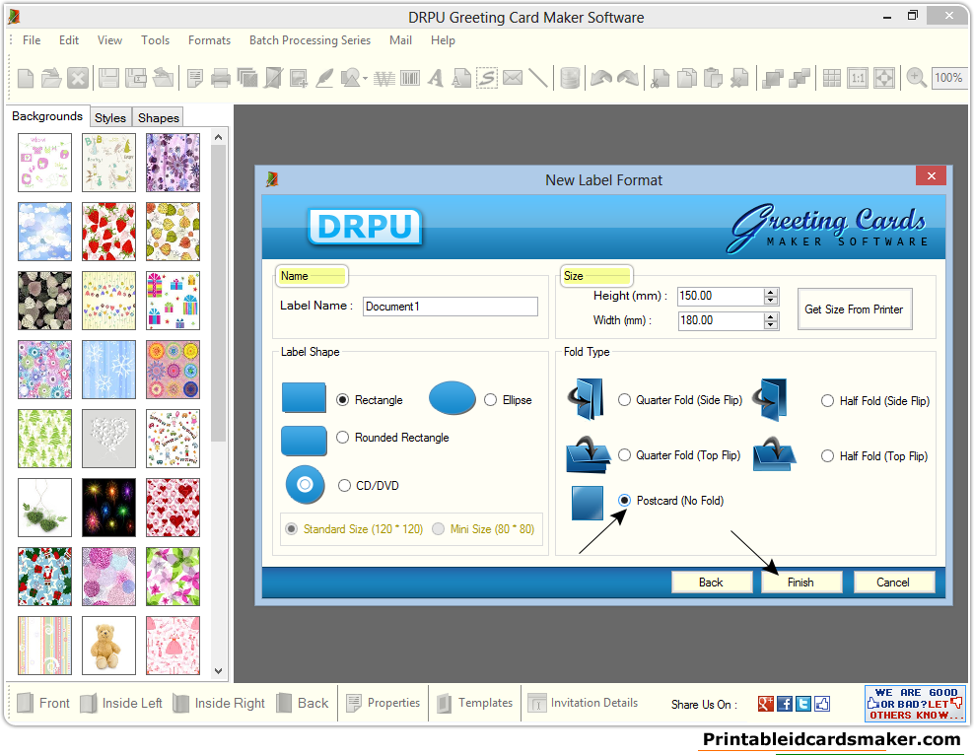Click the zoom percentage 100% box
Viewport: 974px width, 755px height.
pos(948,78)
